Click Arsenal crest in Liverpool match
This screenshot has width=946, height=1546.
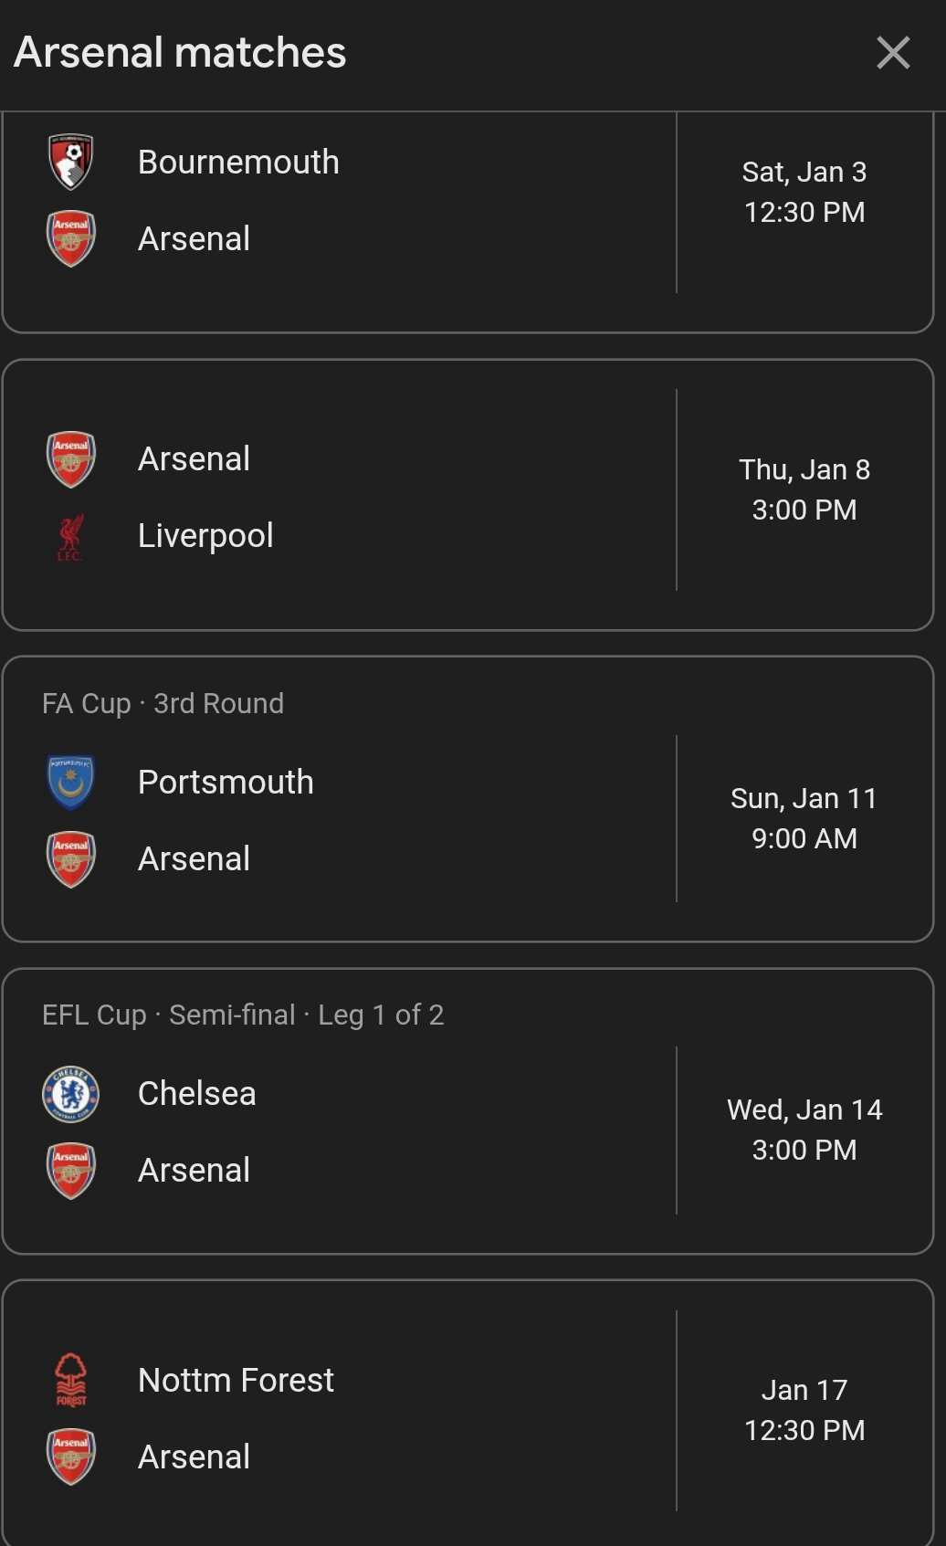(x=71, y=458)
